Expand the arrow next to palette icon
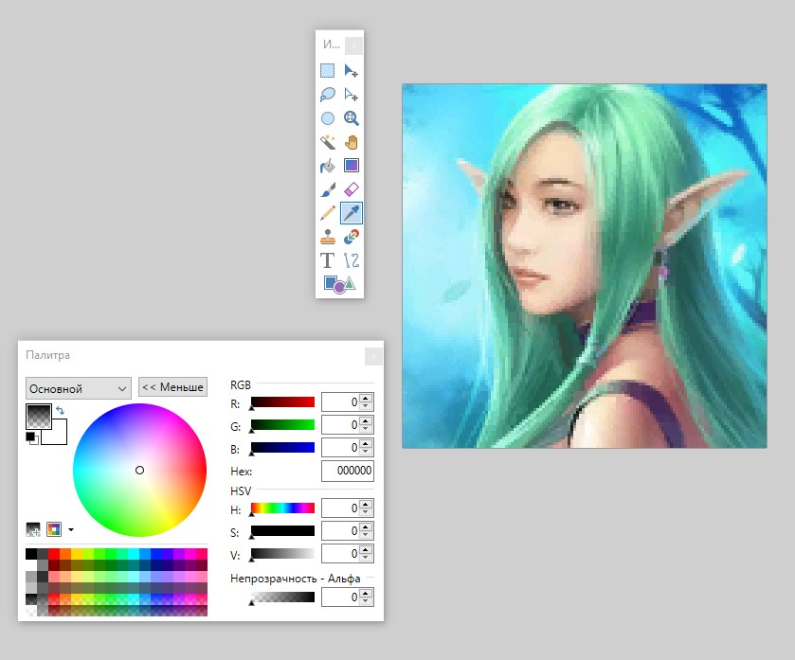795x660 pixels. pyautogui.click(x=71, y=530)
